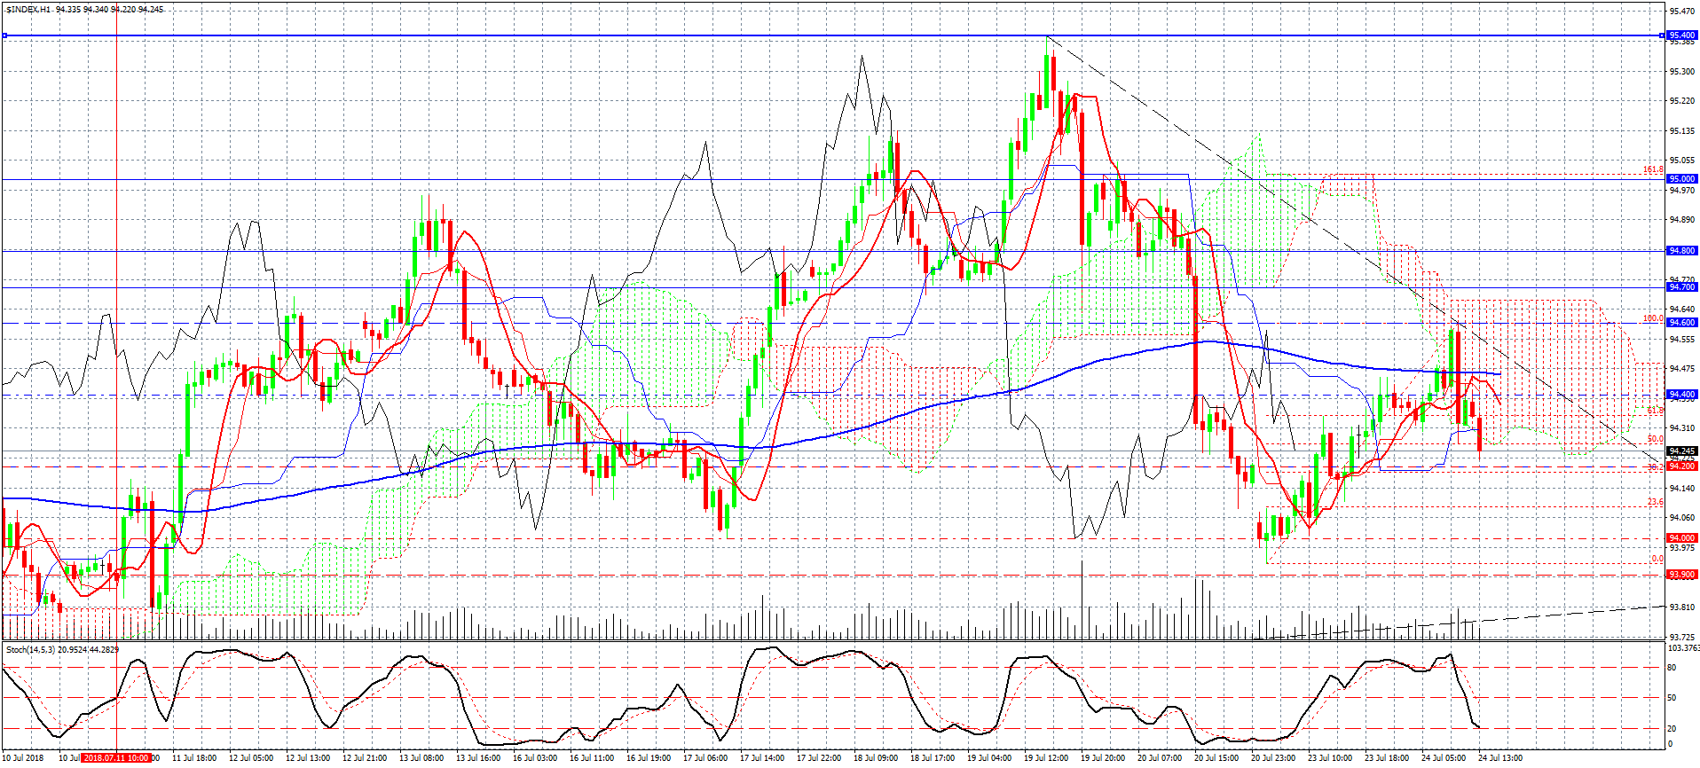Click the blue 95.400 price level label
Image resolution: width=1700 pixels, height=768 pixels.
click(1681, 35)
